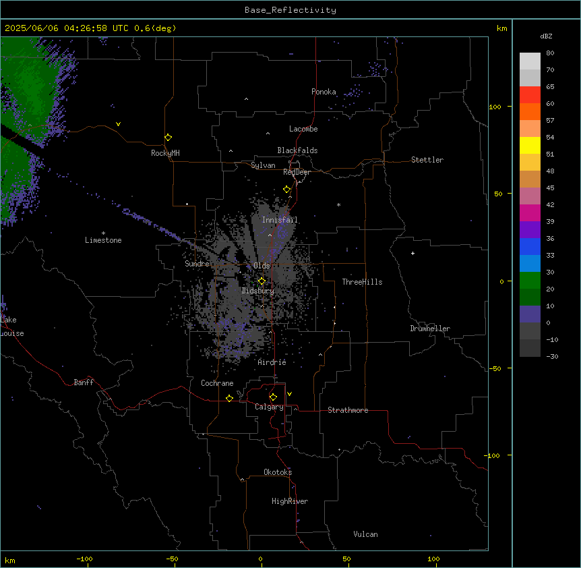Viewport: 581px width, 568px height.
Task: Click the -100 tick label on the bottom axis
Action: point(84,559)
